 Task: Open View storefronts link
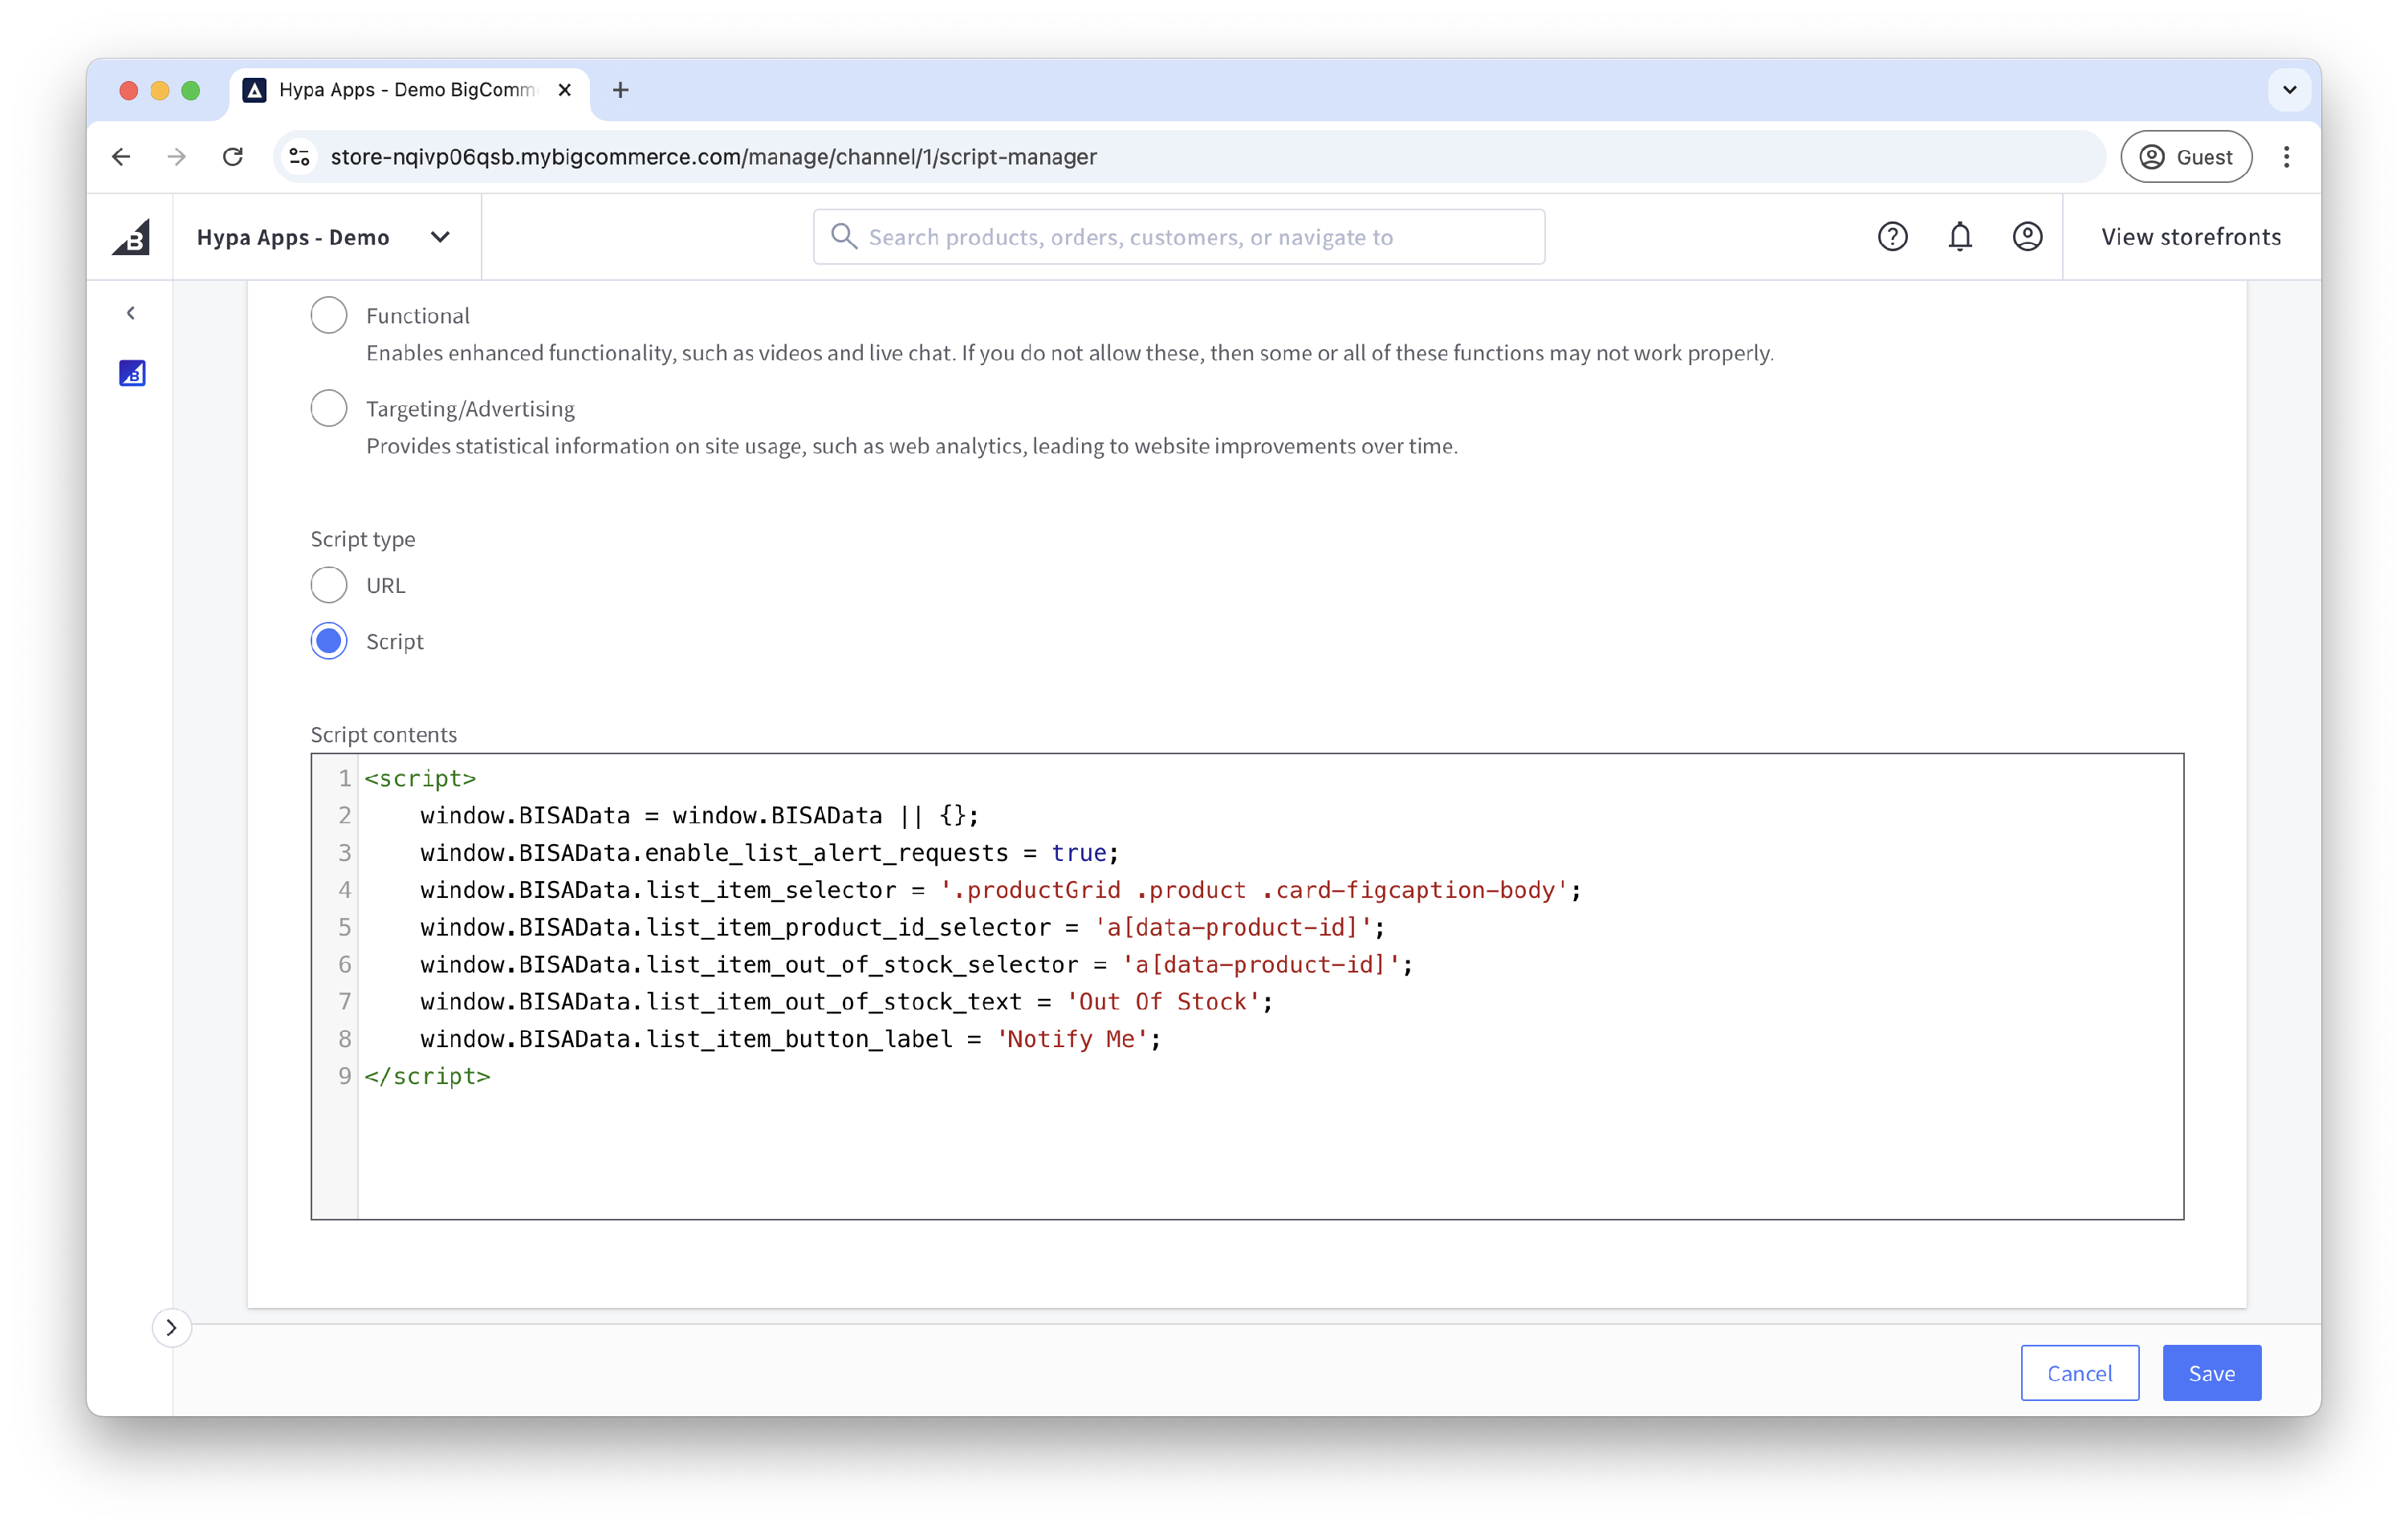[x=2191, y=237]
